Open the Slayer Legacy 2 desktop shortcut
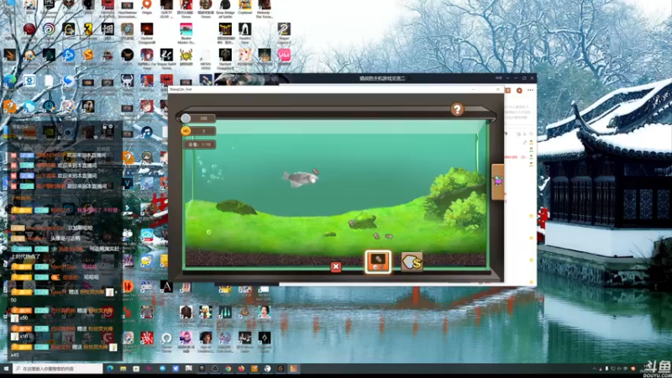Screen dimensions: 672x378 click(x=284, y=34)
